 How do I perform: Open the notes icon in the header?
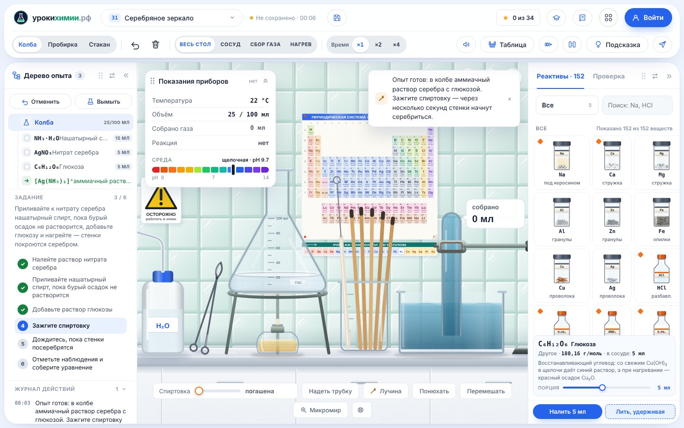[x=582, y=18]
